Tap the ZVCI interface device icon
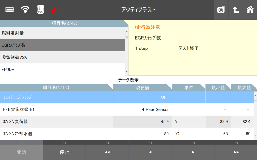Screen dimensions: 257x160 tap(41, 9)
